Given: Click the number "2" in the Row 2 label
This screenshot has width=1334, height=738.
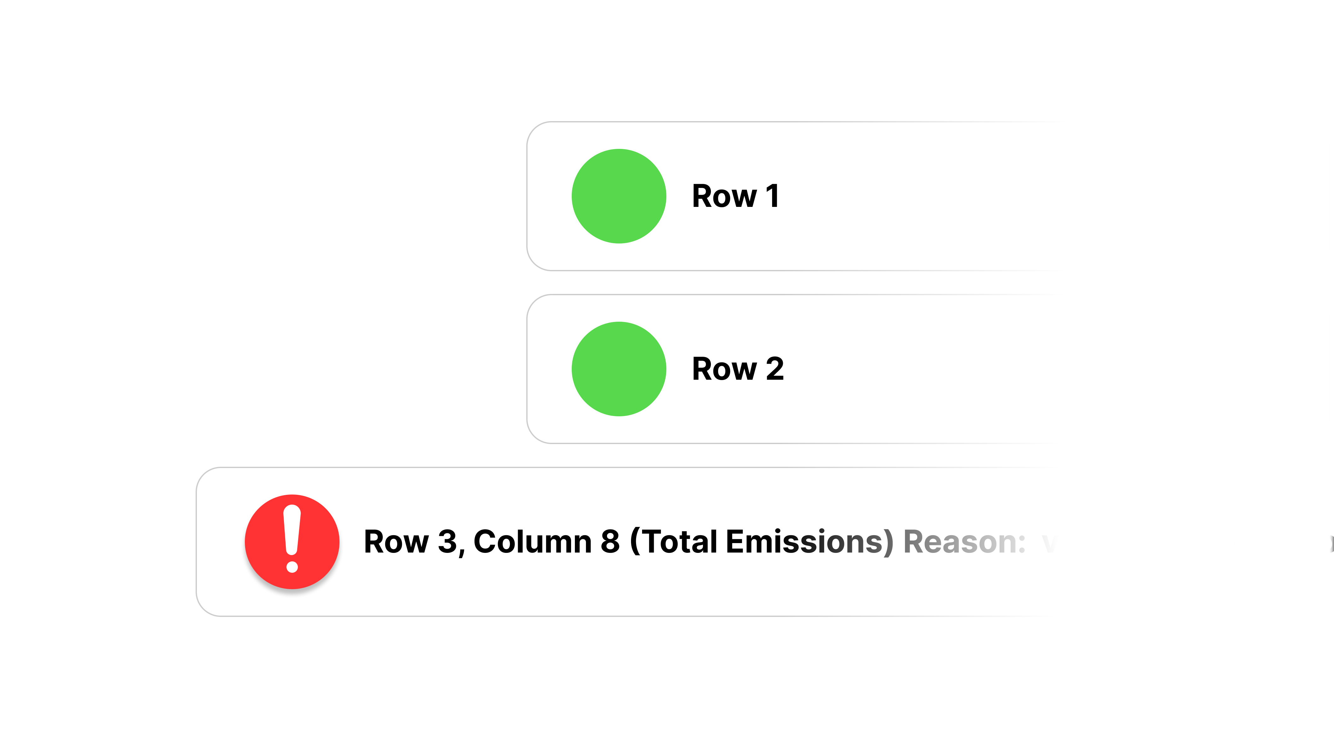Looking at the screenshot, I should 775,369.
